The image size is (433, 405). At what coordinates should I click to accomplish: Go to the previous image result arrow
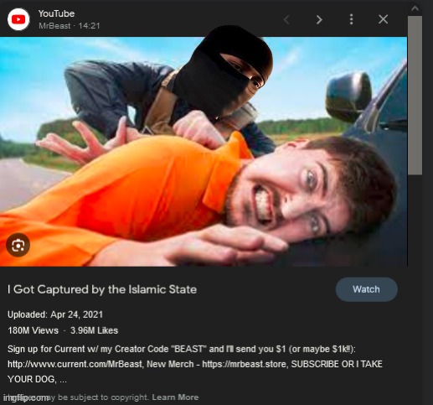286,19
